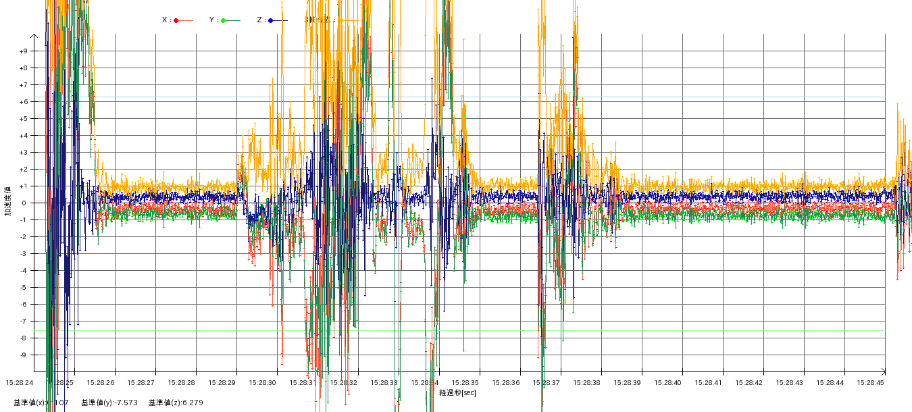Select the 15:28:36 time tick label

pyautogui.click(x=506, y=382)
